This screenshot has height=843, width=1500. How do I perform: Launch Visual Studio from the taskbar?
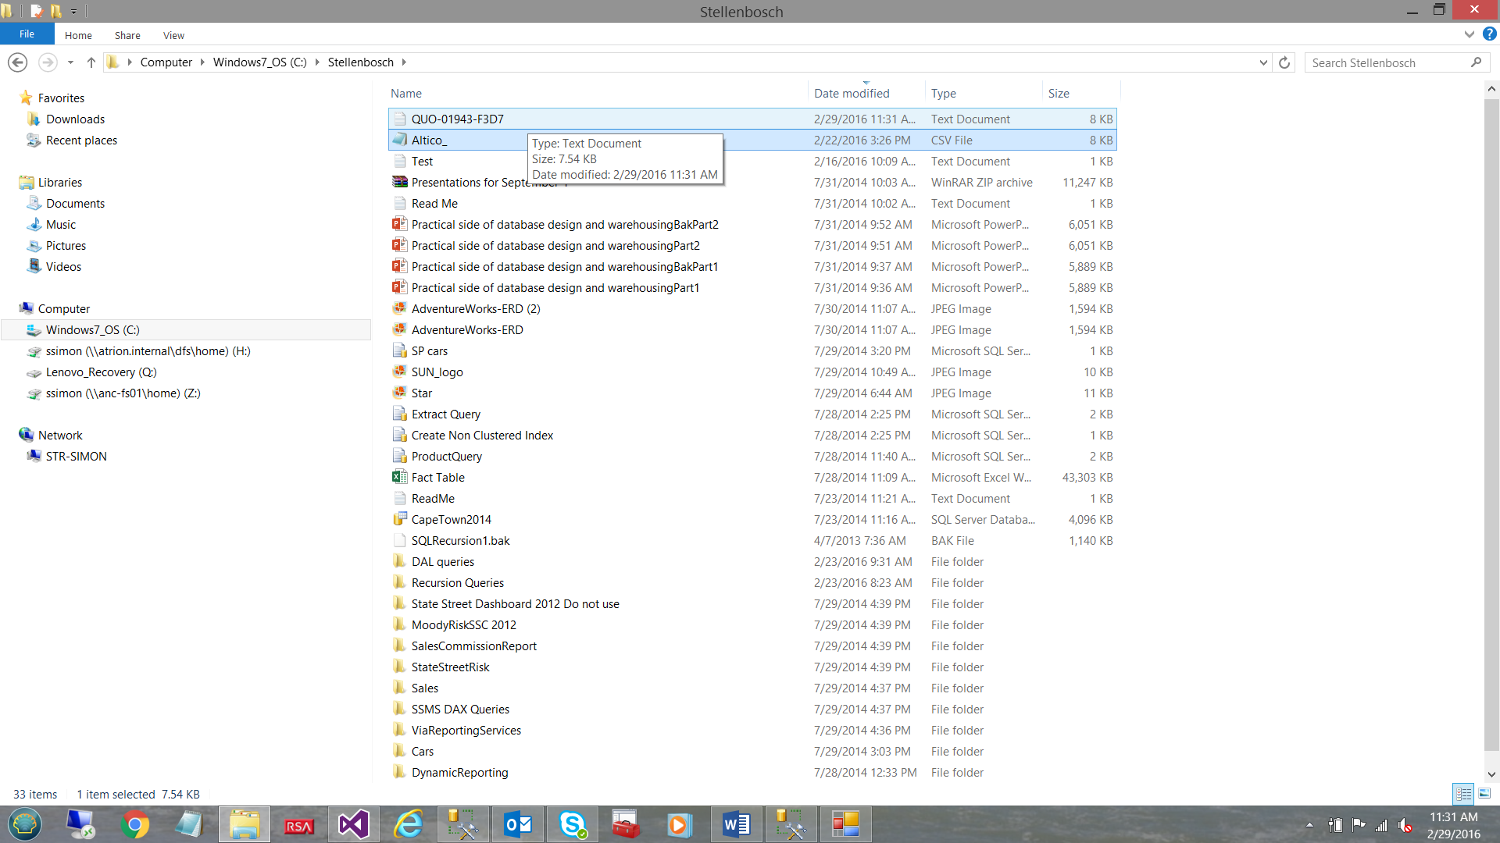[353, 823]
